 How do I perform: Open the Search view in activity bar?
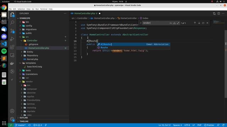(x=12, y=23)
